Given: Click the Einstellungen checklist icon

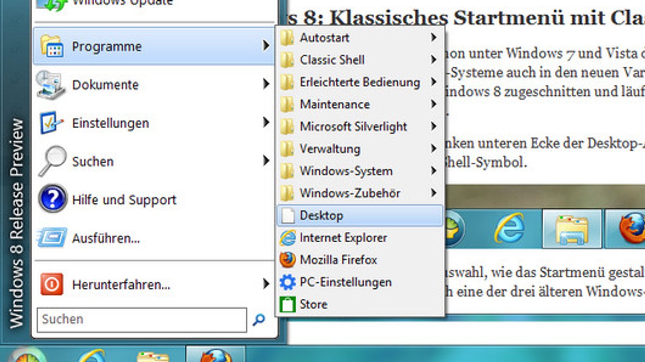Looking at the screenshot, I should (x=51, y=123).
